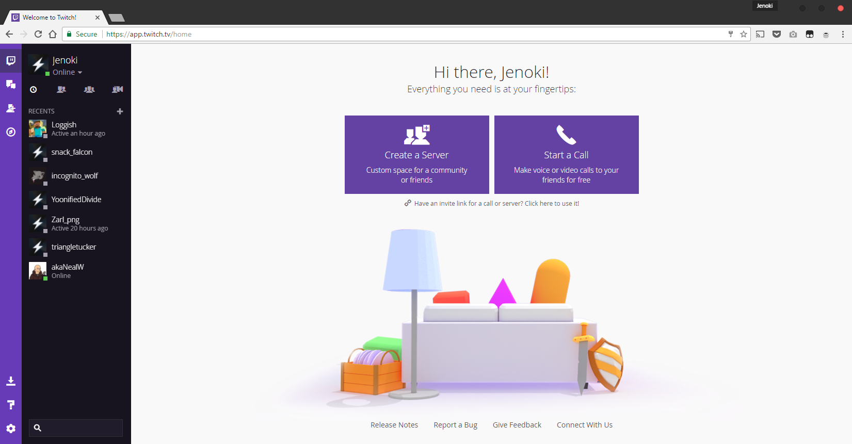Open conversation with Zarl_png
This screenshot has height=444, width=852.
click(x=76, y=223)
